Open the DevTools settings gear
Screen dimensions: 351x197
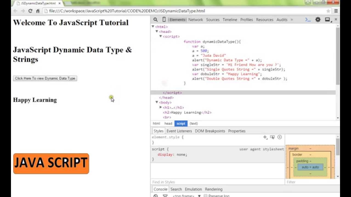click(318, 20)
